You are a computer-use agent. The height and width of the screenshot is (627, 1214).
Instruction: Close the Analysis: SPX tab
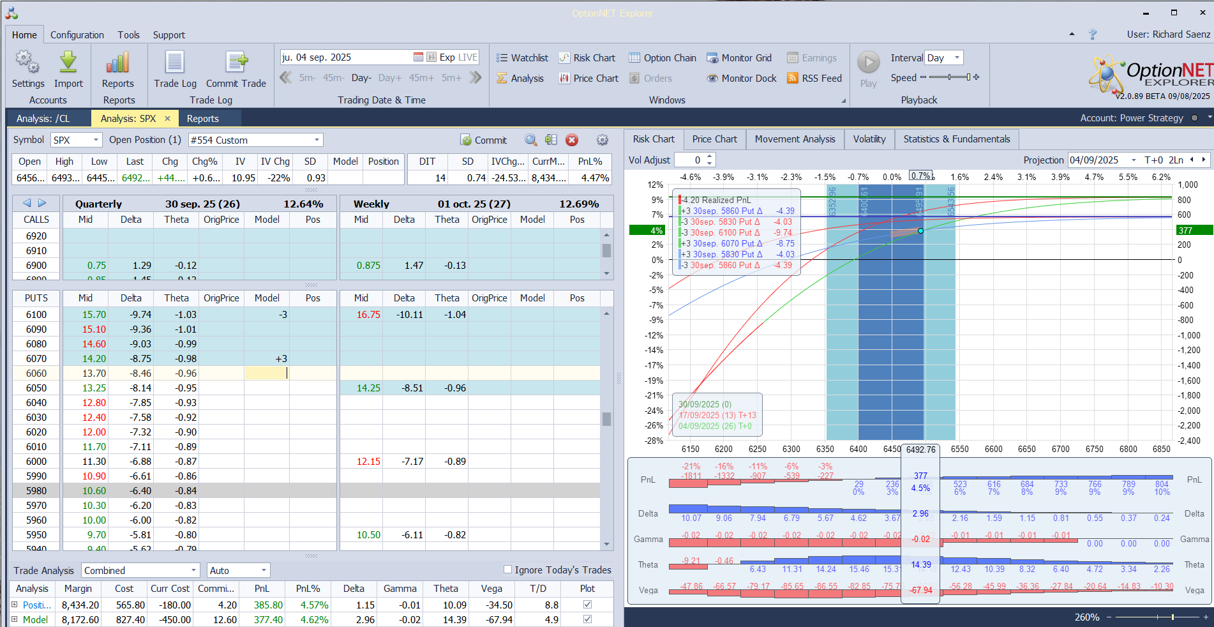pos(167,119)
